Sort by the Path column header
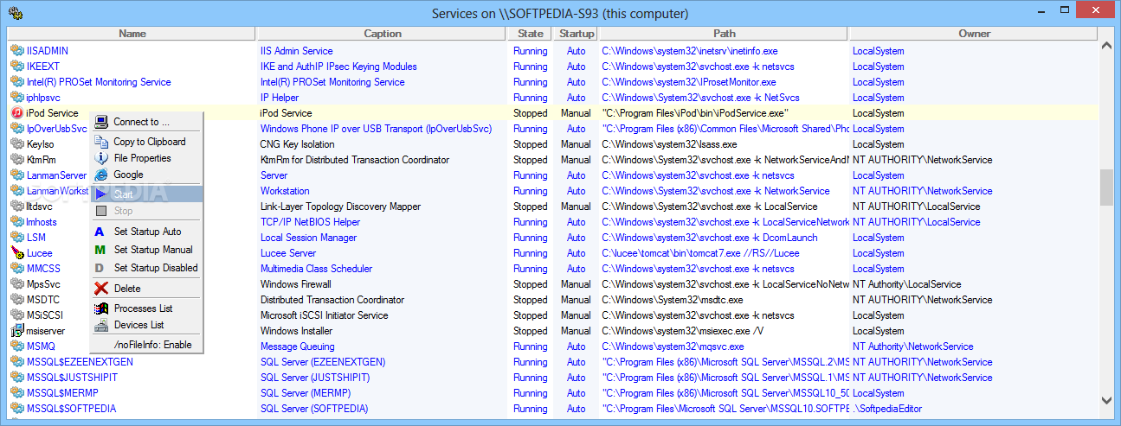 [x=725, y=34]
